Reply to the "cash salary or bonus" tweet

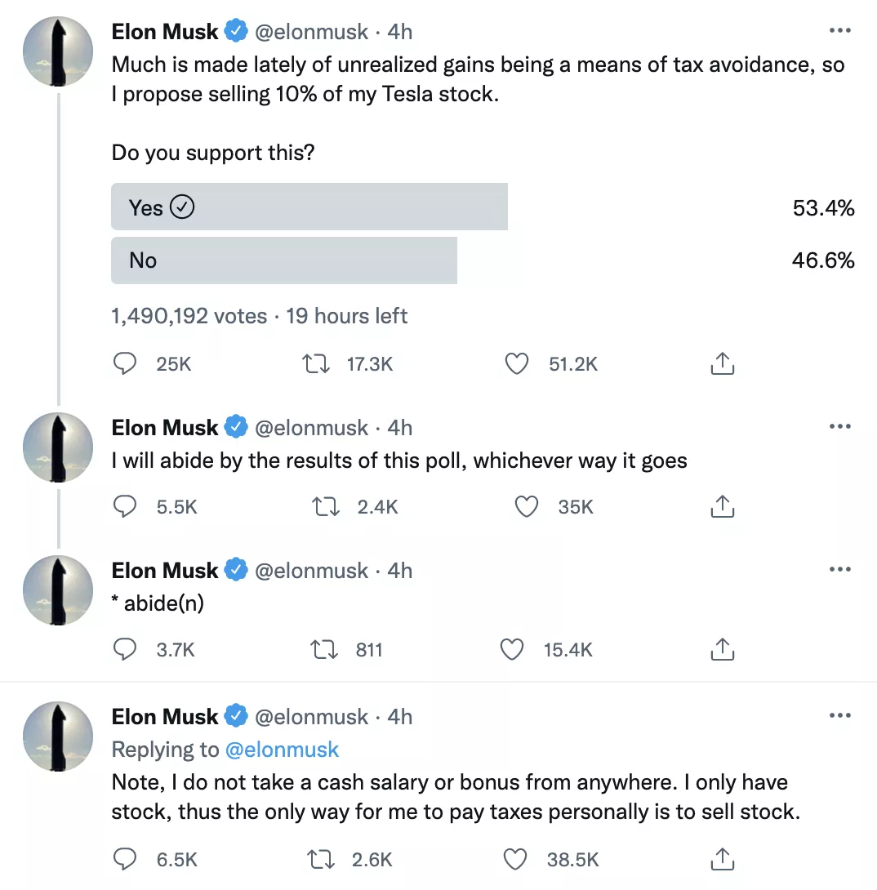coord(124,859)
